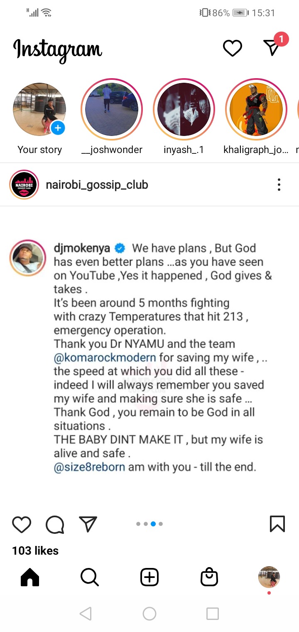Share the post via paper plane icon
The width and height of the screenshot is (299, 632).
tap(88, 524)
